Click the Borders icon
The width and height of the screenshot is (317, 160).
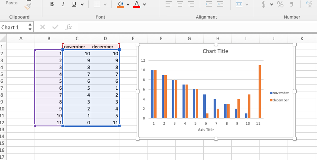point(97,4)
